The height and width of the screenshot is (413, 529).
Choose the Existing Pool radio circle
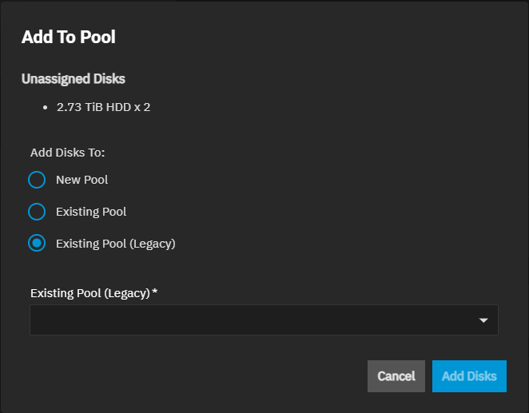point(37,212)
